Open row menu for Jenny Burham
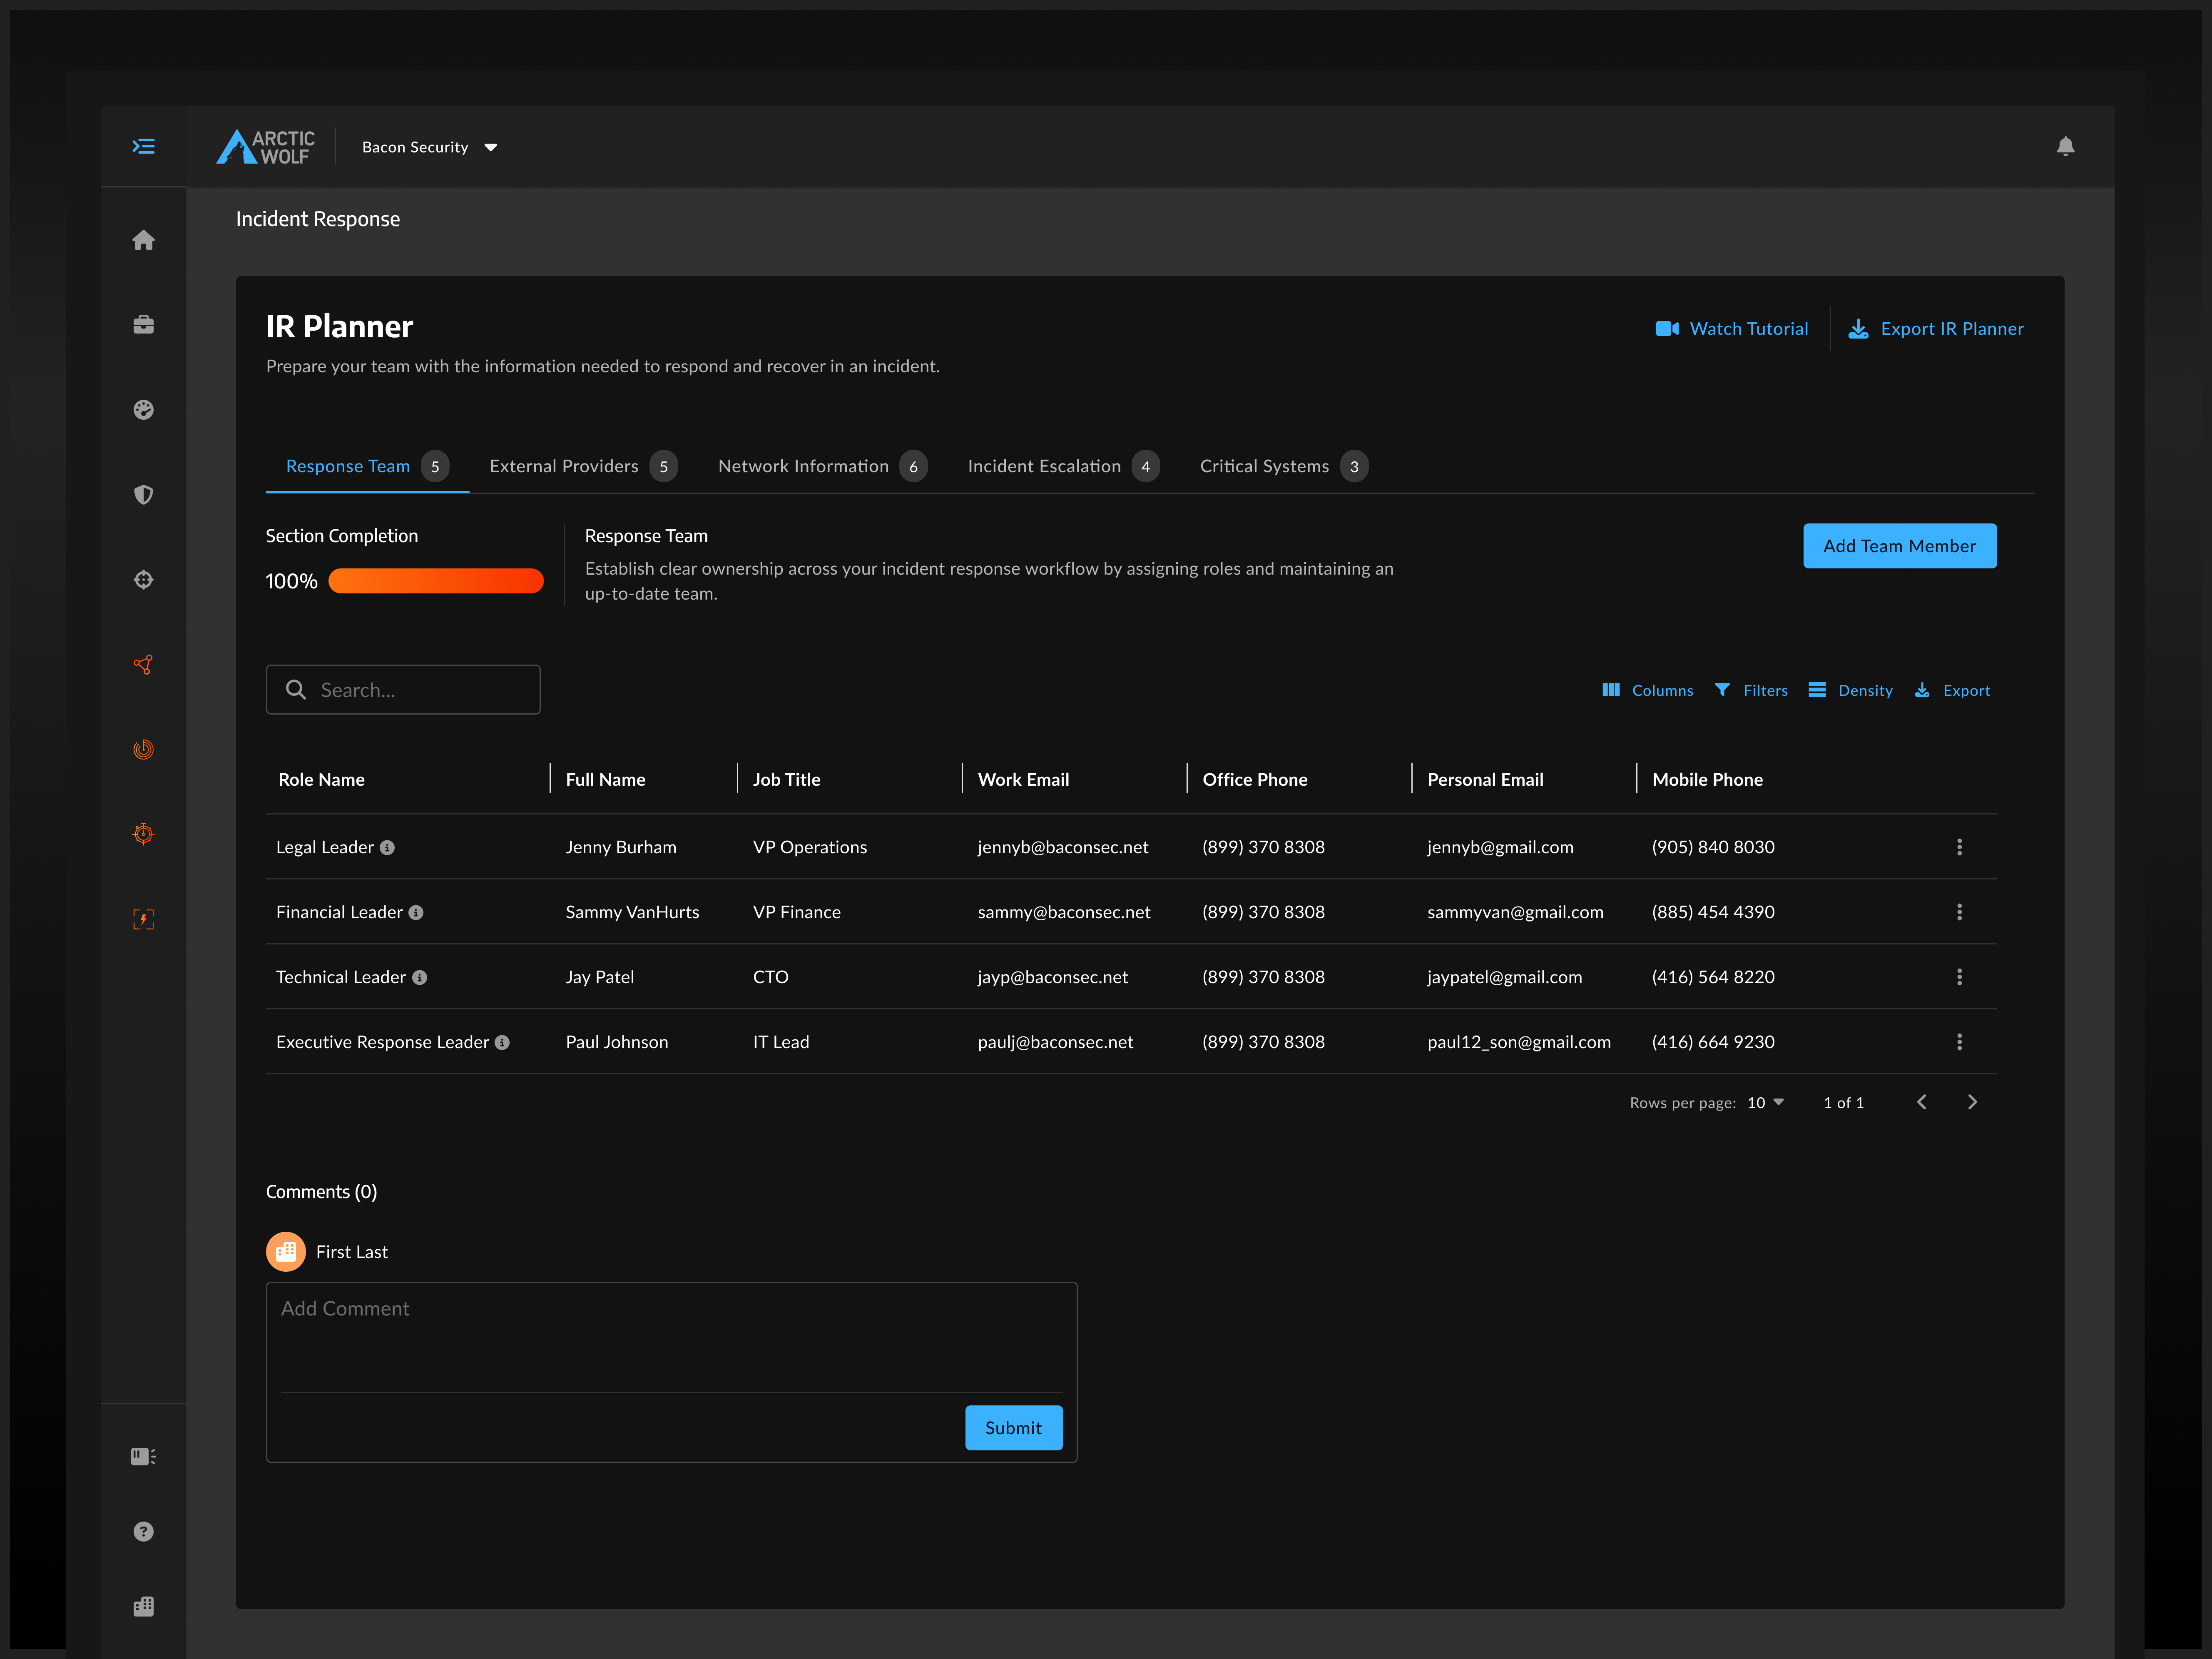 [x=1959, y=847]
